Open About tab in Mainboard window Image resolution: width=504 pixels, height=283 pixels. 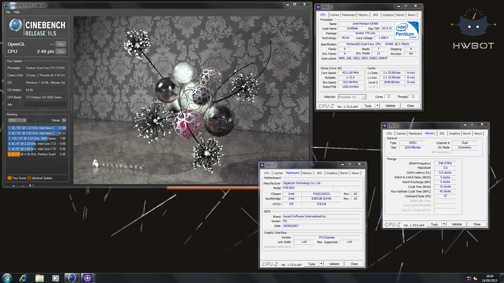click(355, 173)
